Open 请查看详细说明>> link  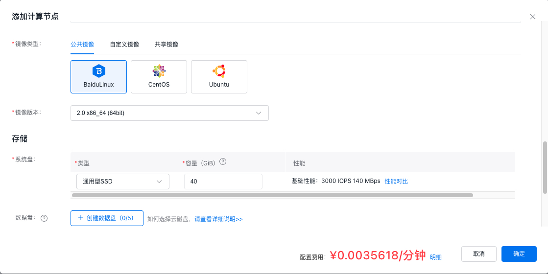[218, 219]
